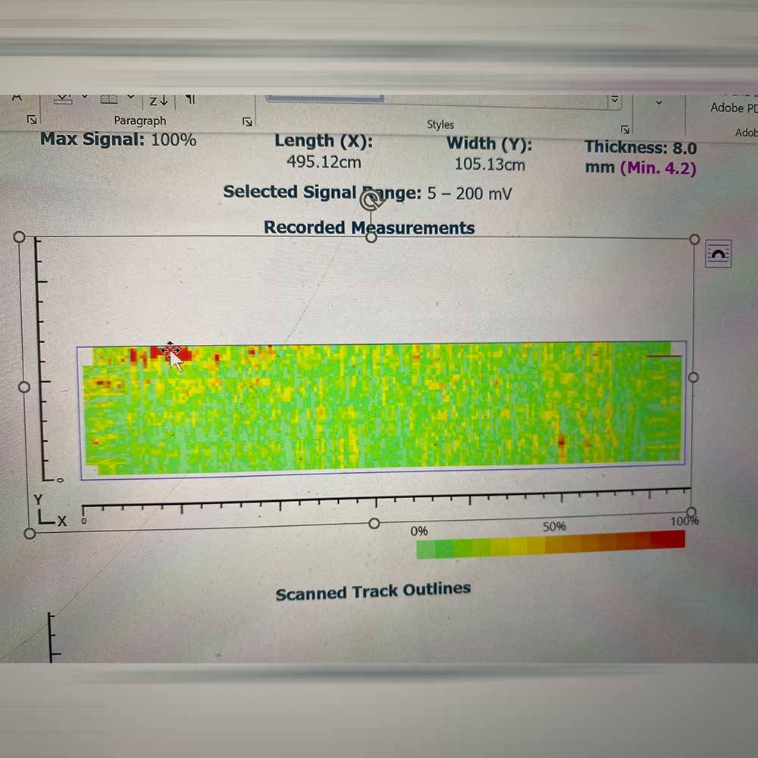The height and width of the screenshot is (758, 758).
Task: Click the 'Styles' group label
Action: 440,125
